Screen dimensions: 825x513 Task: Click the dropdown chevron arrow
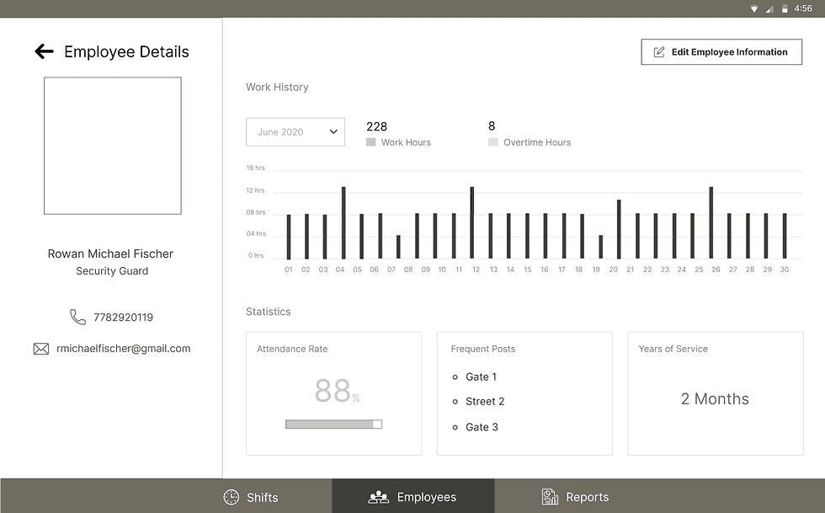[333, 131]
